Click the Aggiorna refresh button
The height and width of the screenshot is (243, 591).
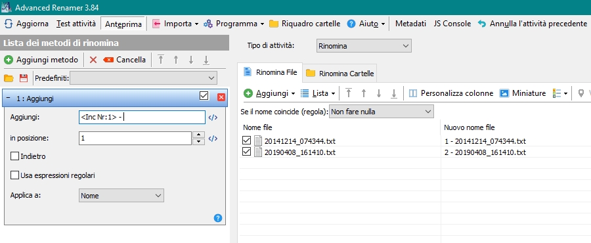click(x=26, y=24)
